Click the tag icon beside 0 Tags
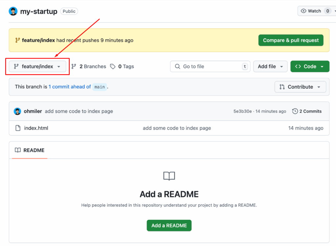This screenshot has width=336, height=246. click(113, 67)
